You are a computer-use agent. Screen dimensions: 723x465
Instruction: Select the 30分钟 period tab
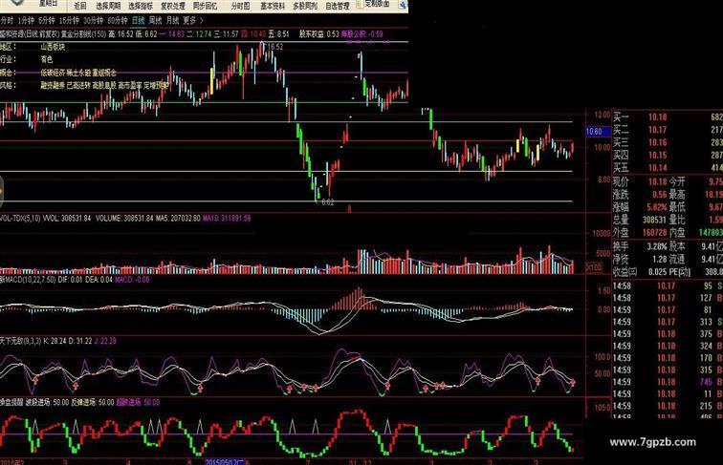point(94,20)
